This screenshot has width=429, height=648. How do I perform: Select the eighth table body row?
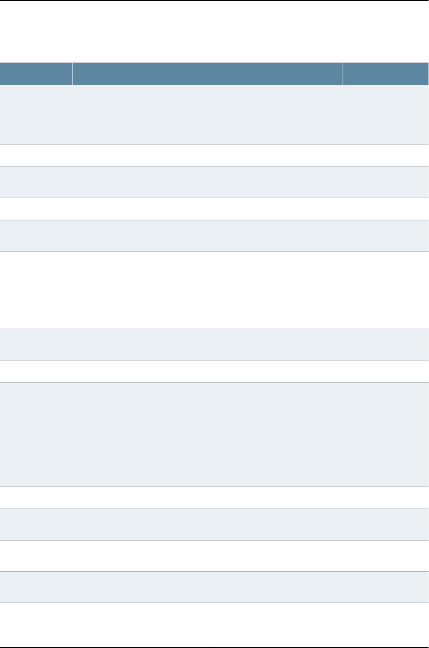click(214, 371)
